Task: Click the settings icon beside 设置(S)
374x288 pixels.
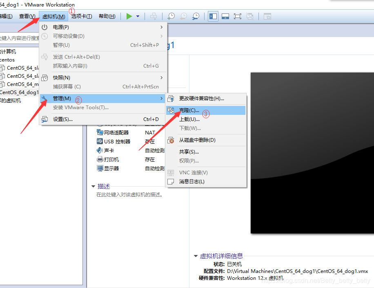Action: point(45,119)
